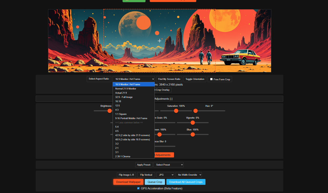328x193 pixels.
Task: Select the 4:3 aspect ratio
Action: [134, 110]
